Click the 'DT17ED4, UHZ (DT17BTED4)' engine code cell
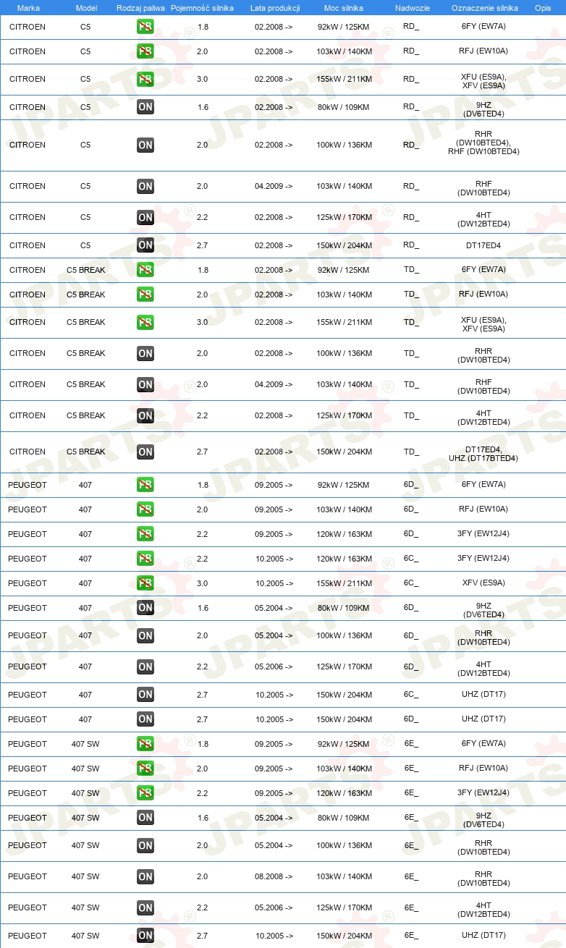The height and width of the screenshot is (948, 566). pyautogui.click(x=483, y=454)
